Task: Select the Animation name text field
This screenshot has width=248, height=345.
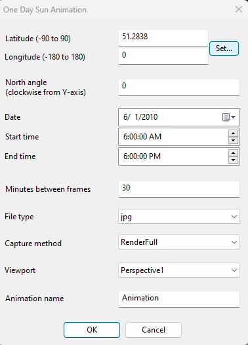Action: pos(179,299)
